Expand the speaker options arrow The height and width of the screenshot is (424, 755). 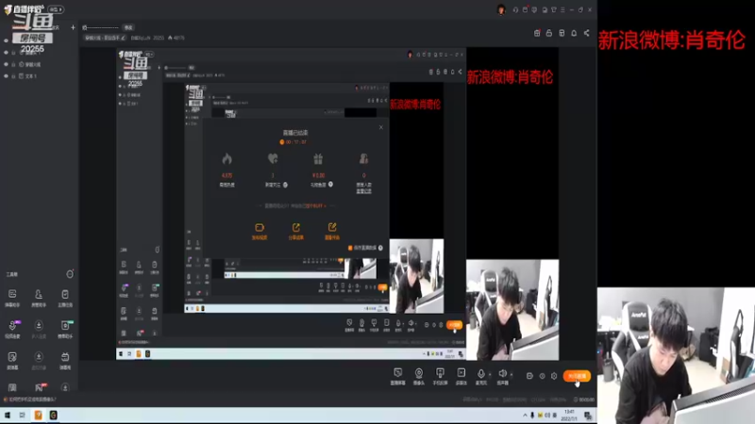point(512,374)
